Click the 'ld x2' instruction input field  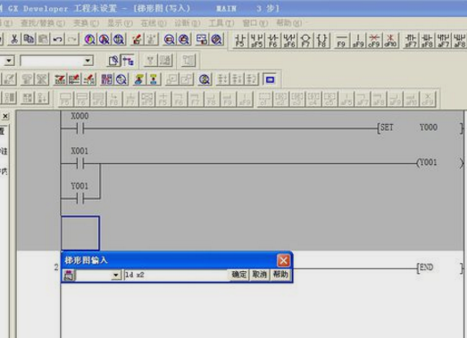click(176, 275)
